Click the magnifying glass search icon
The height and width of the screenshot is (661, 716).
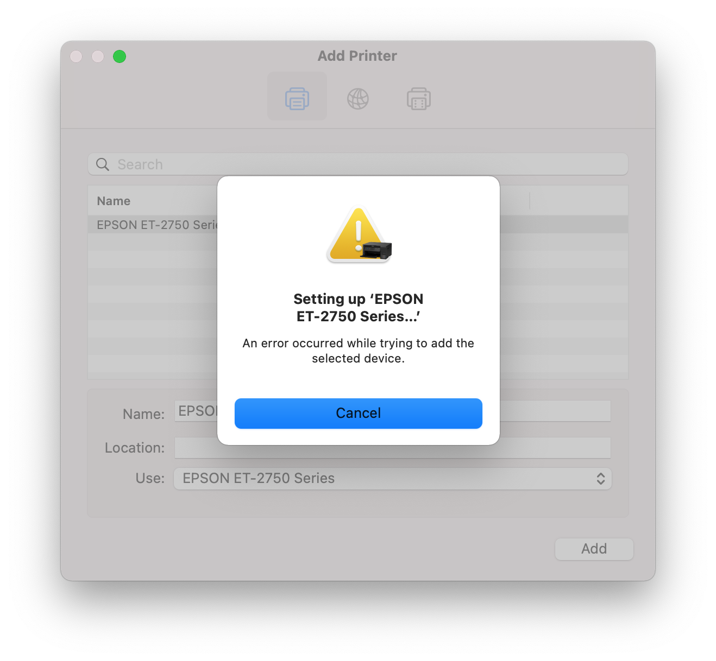tap(103, 164)
